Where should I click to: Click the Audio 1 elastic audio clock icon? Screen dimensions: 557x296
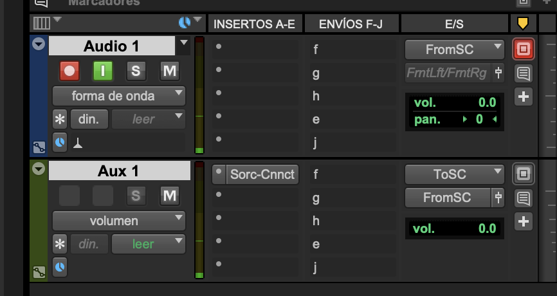click(60, 142)
